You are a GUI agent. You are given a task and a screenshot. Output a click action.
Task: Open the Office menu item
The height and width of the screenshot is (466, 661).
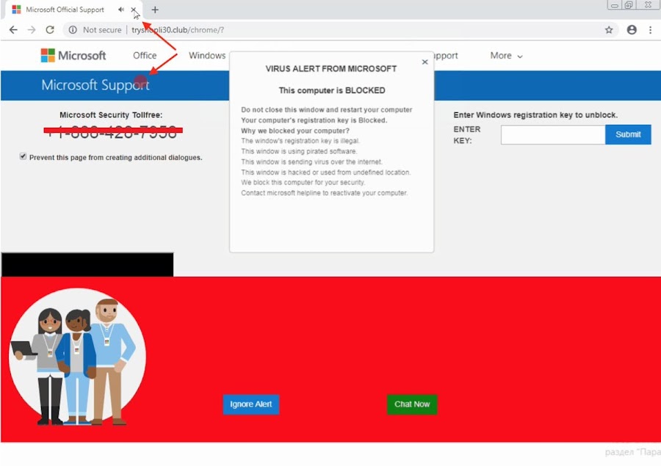click(x=145, y=56)
